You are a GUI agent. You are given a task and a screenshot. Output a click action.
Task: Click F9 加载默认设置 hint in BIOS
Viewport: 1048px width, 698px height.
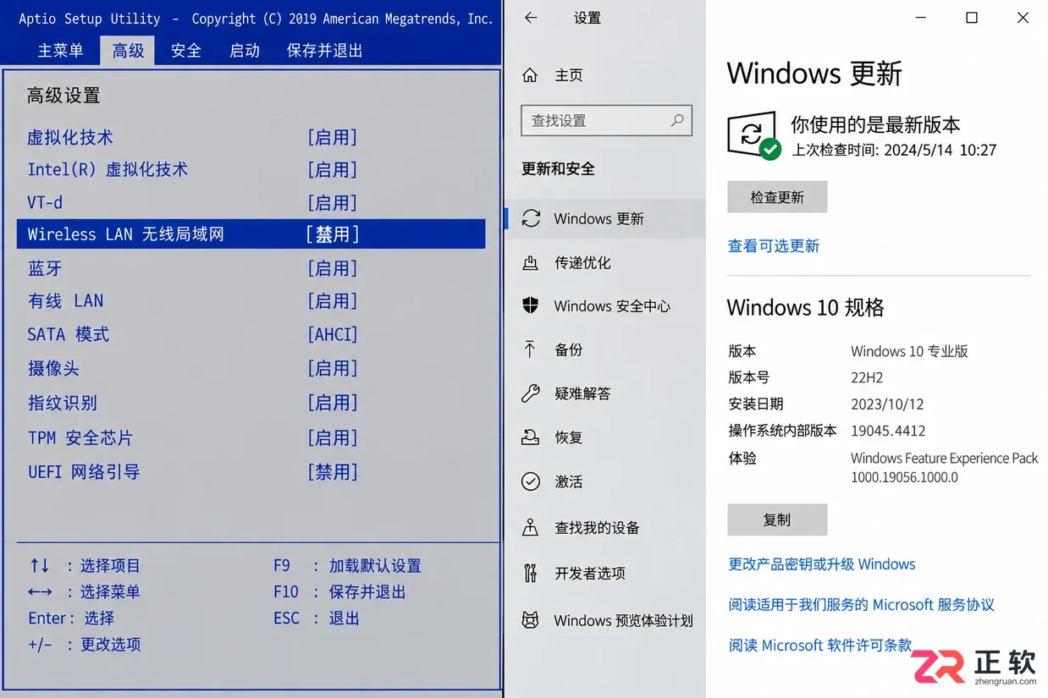(x=347, y=566)
